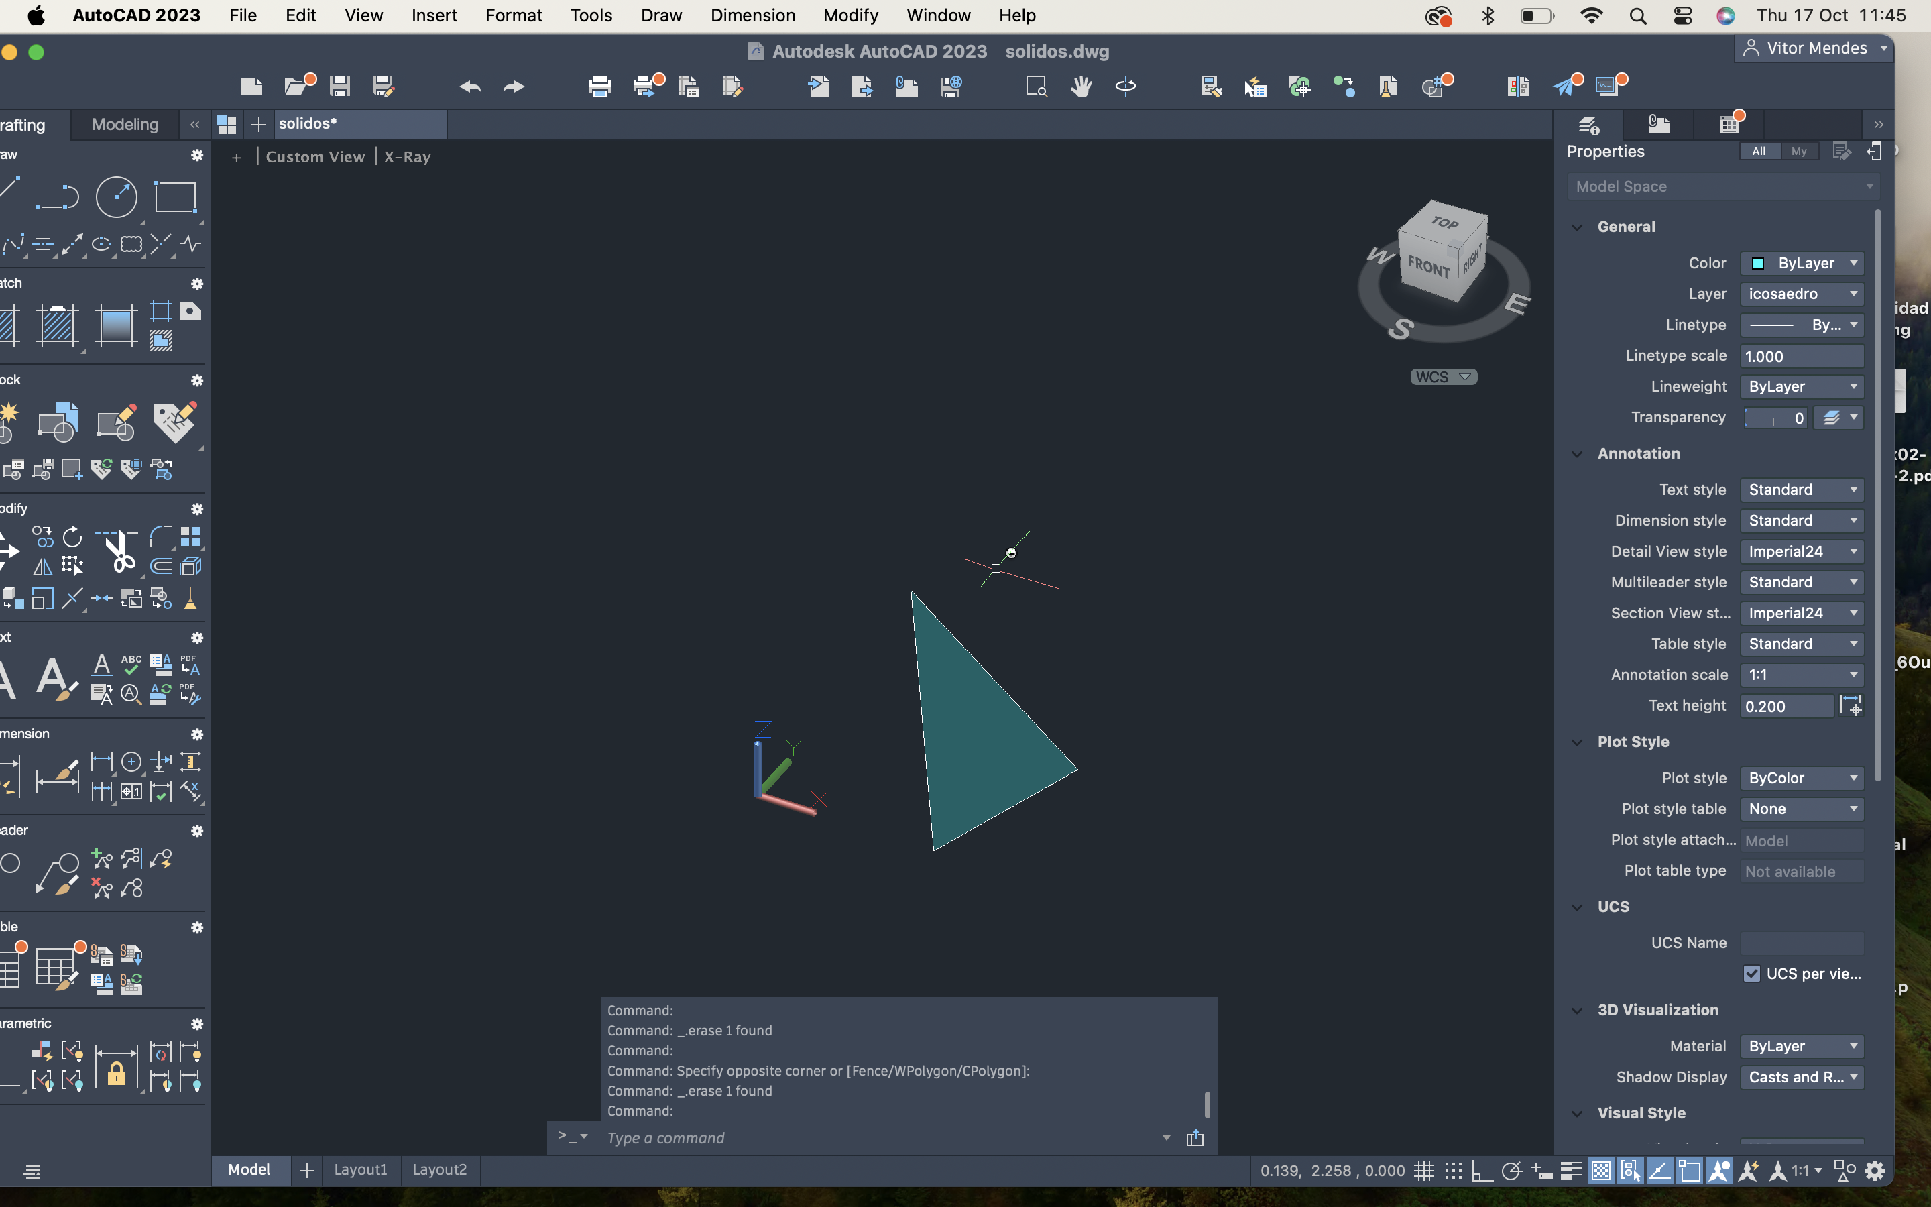Toggle UCS per viewport checkbox
This screenshot has height=1207, width=1931.
(1751, 974)
